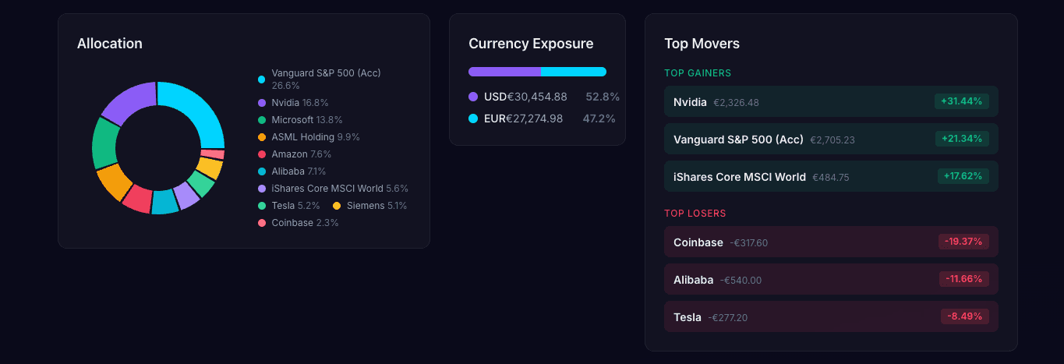
Task: Click the -€317.60 Coinbase loss amount
Action: pos(749,243)
